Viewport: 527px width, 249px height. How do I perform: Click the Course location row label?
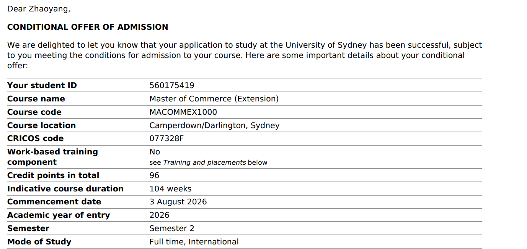coord(41,125)
